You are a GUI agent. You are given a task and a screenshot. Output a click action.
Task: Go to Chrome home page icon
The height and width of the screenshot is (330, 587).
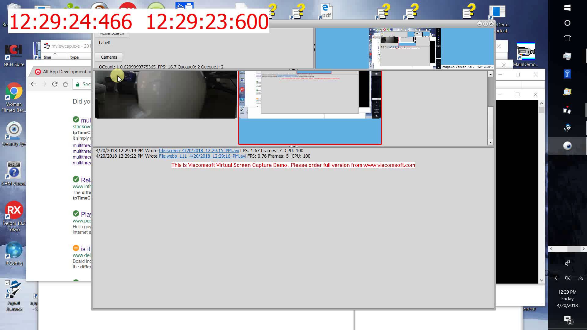click(x=65, y=84)
